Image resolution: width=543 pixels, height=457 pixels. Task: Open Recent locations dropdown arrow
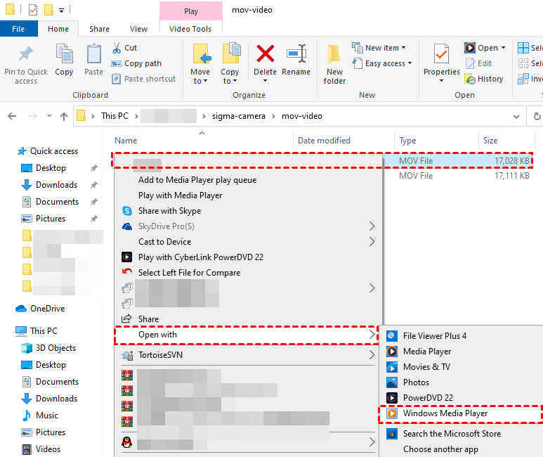[49, 116]
